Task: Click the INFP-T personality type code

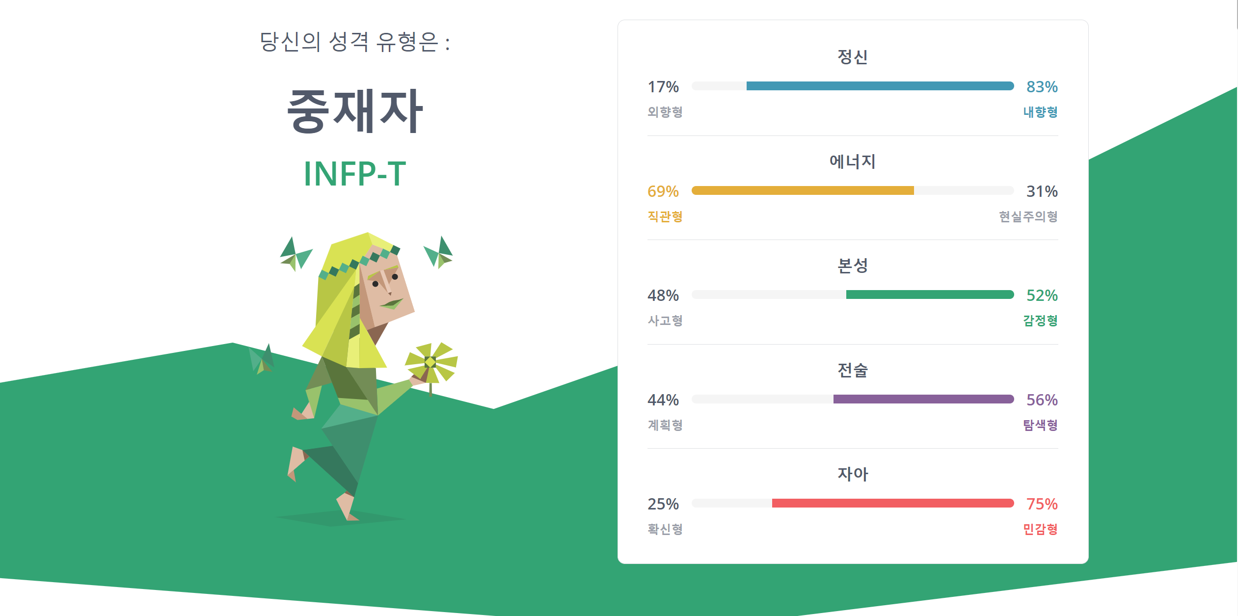Action: tap(354, 174)
